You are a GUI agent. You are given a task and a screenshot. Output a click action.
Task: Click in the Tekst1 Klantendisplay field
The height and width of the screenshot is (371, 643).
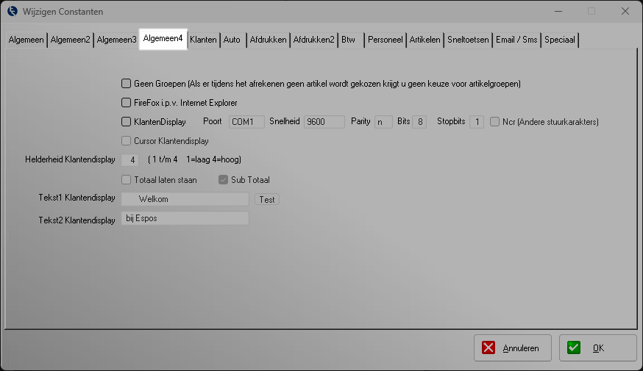185,199
